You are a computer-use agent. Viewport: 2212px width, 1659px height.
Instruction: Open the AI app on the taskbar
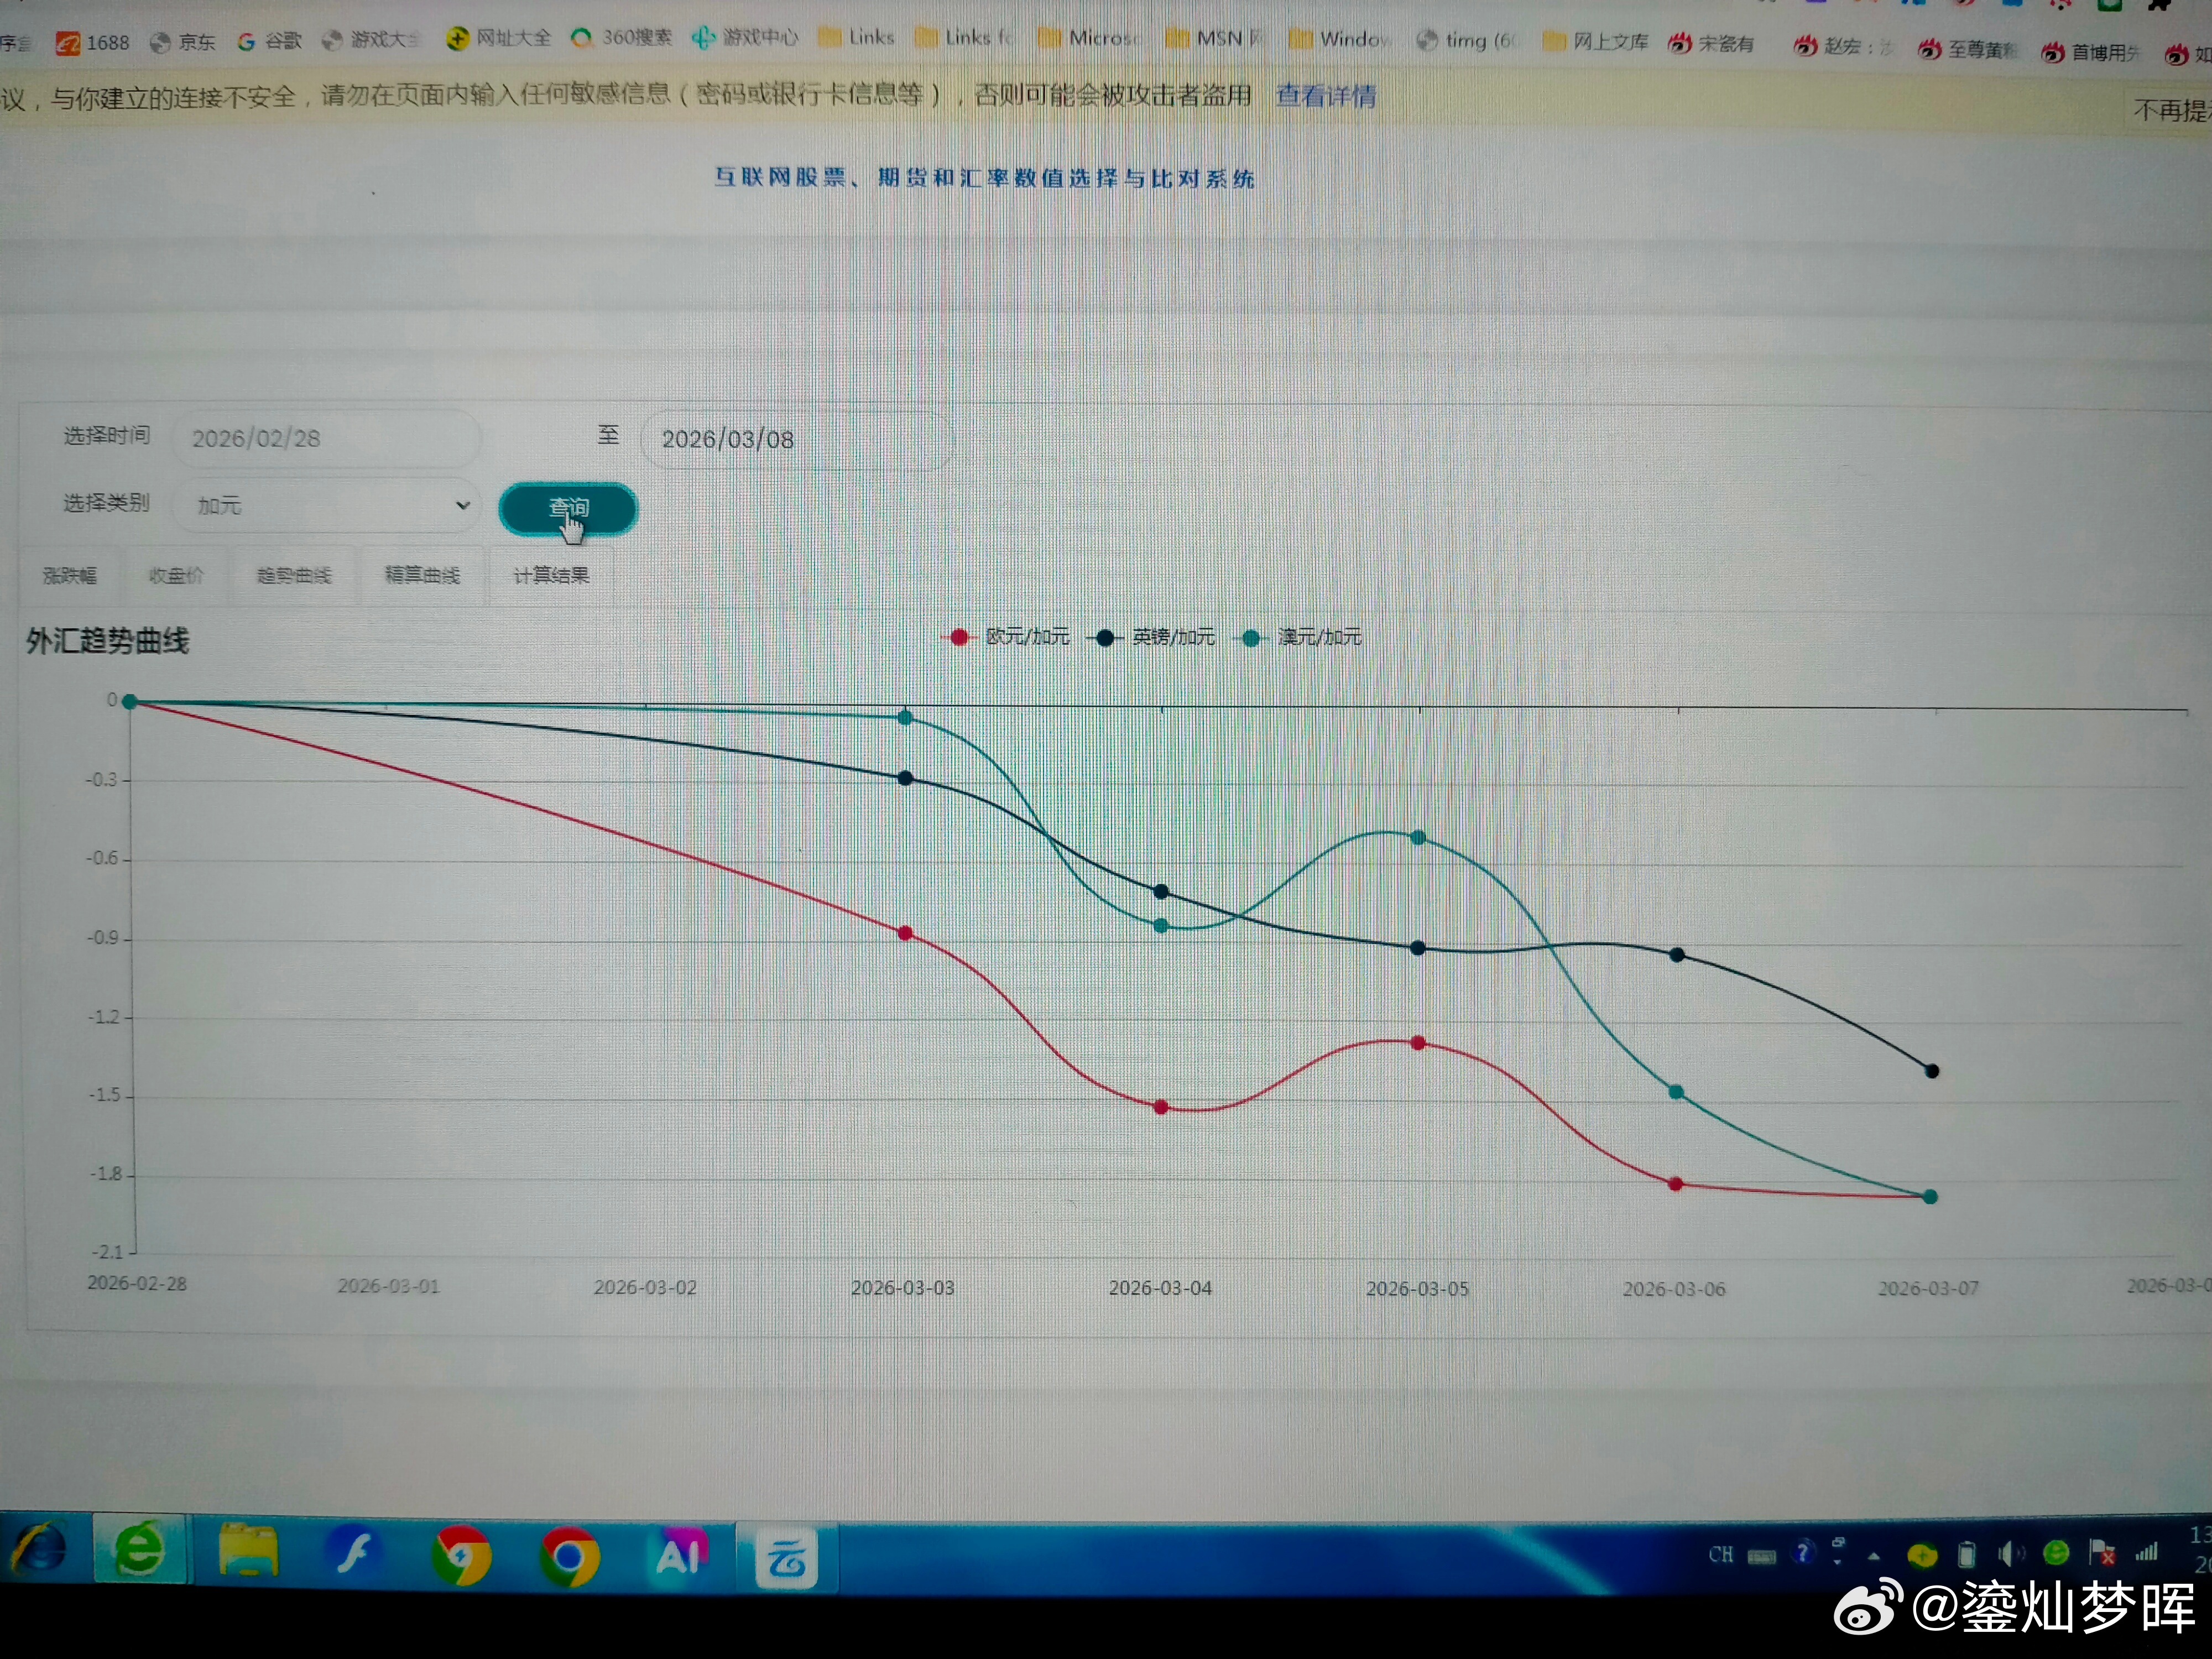point(679,1555)
